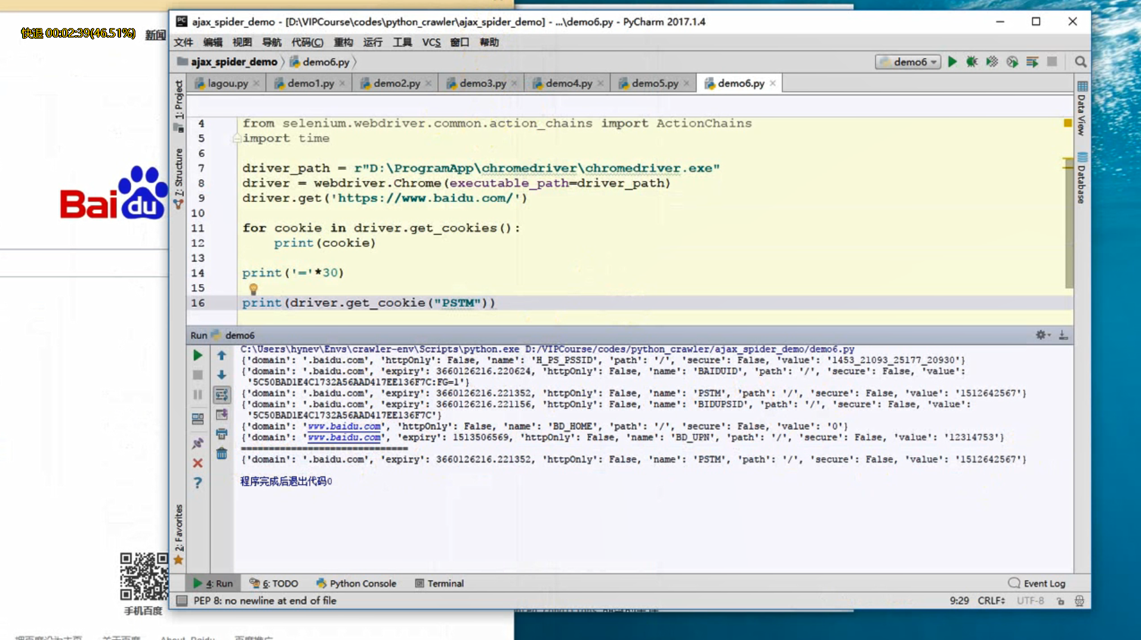The image size is (1141, 640).
Task: Open the VCS menu
Action: (x=431, y=42)
